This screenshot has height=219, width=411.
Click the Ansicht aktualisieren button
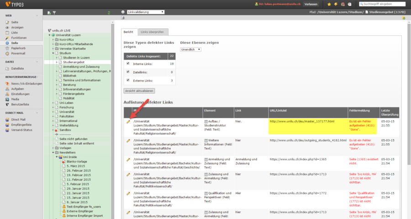pyautogui.click(x=139, y=91)
